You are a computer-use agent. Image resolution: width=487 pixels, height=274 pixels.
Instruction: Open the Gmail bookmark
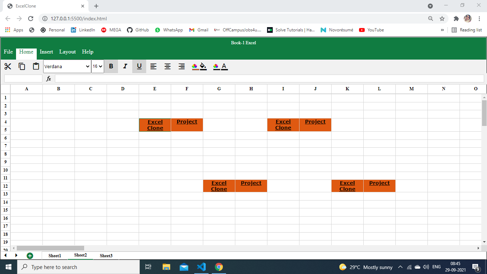(199, 30)
